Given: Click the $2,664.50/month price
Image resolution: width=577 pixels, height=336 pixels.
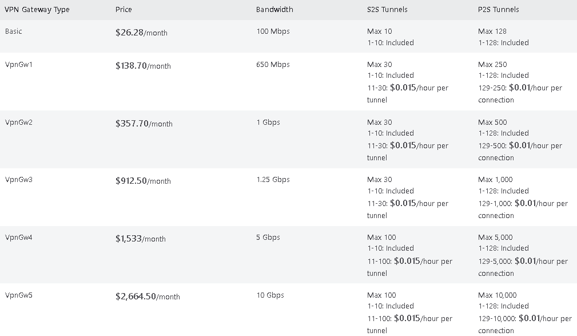Looking at the screenshot, I should (x=148, y=297).
